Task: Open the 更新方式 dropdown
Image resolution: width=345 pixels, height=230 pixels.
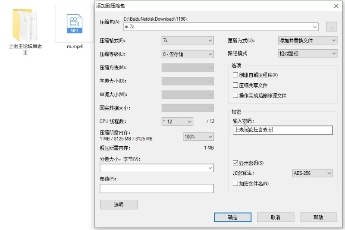Action: 307,41
